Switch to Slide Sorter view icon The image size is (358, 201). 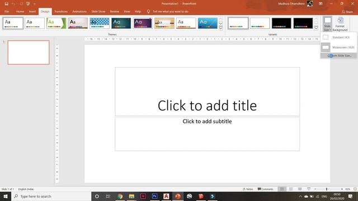(291, 189)
